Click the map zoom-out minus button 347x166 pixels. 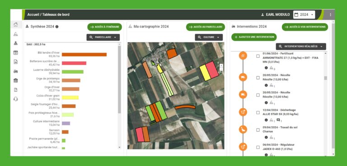(x=221, y=69)
